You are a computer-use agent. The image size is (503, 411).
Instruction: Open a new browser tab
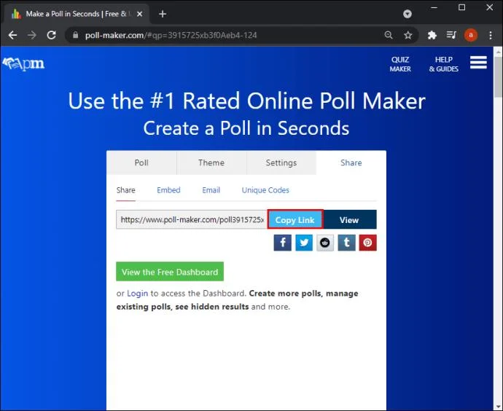(x=163, y=14)
